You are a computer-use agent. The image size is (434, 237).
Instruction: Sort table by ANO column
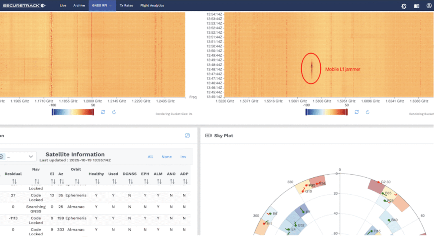click(x=172, y=182)
